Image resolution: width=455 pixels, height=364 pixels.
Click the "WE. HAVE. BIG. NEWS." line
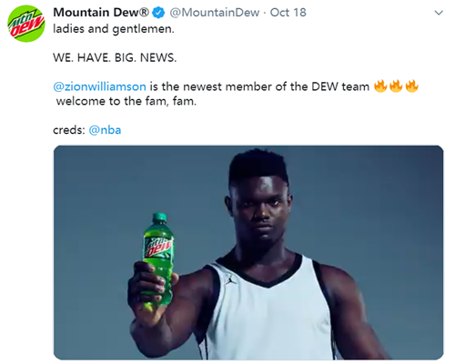pos(115,57)
